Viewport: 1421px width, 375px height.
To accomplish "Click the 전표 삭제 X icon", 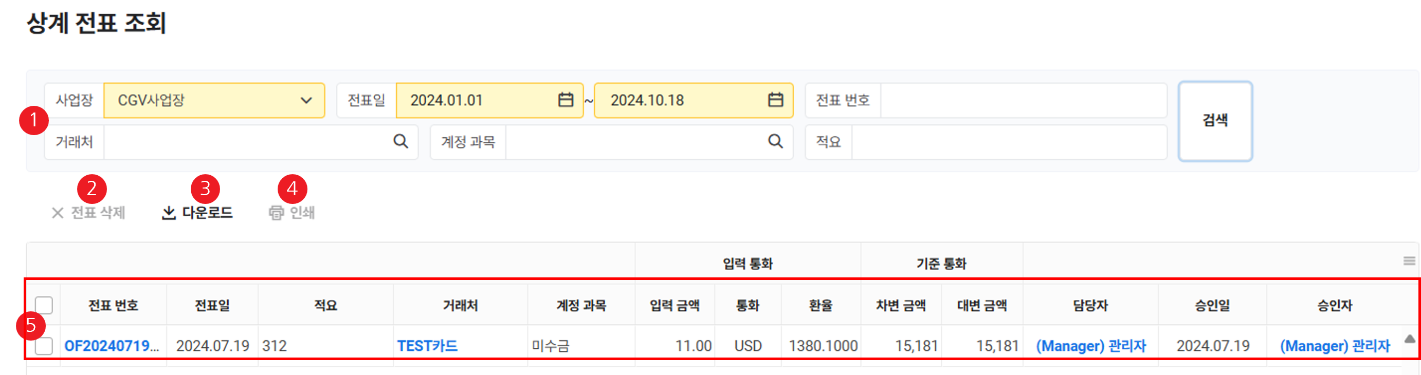I will click(58, 213).
